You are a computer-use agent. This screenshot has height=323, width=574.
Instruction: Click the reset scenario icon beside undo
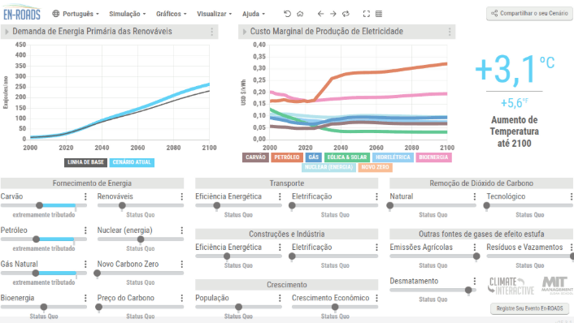[x=300, y=14]
